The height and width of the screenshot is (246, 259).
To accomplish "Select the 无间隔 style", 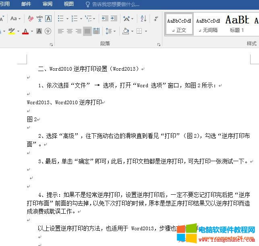I will 208,24.
